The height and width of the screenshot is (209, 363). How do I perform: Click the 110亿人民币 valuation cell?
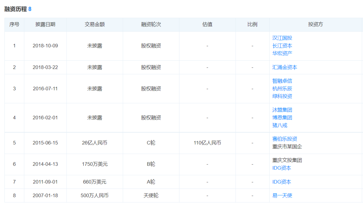click(207, 143)
